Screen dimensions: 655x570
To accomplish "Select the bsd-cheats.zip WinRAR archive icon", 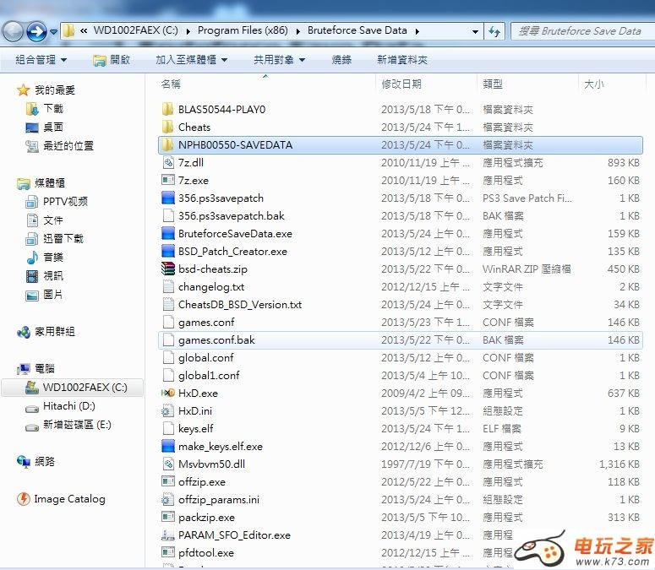I will (167, 269).
